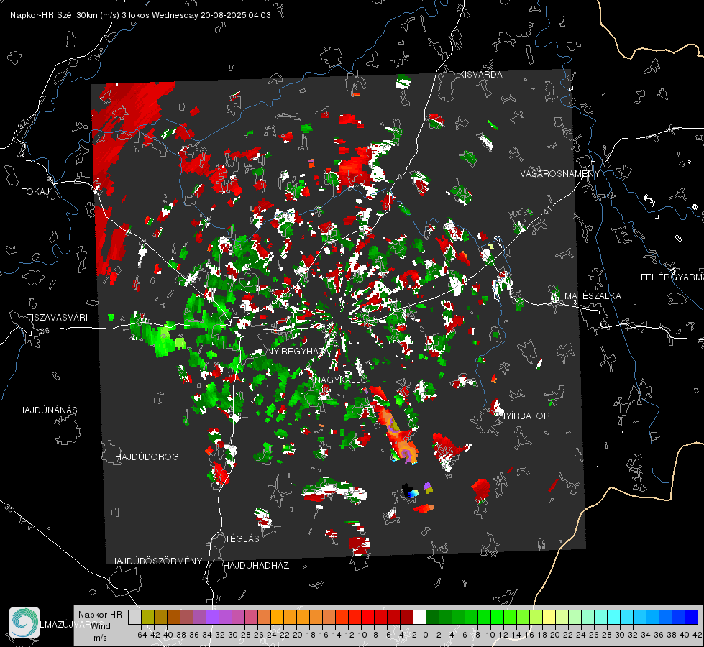704x647 pixels.
Task: Click the 'HAJDÚDOROG' city label
Action: (x=147, y=457)
